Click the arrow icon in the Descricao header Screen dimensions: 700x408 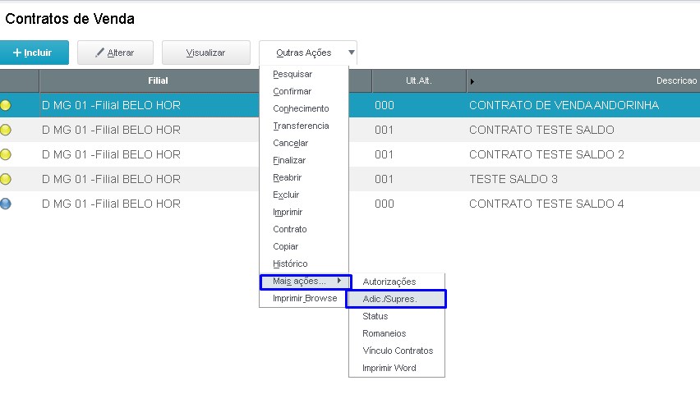[472, 81]
